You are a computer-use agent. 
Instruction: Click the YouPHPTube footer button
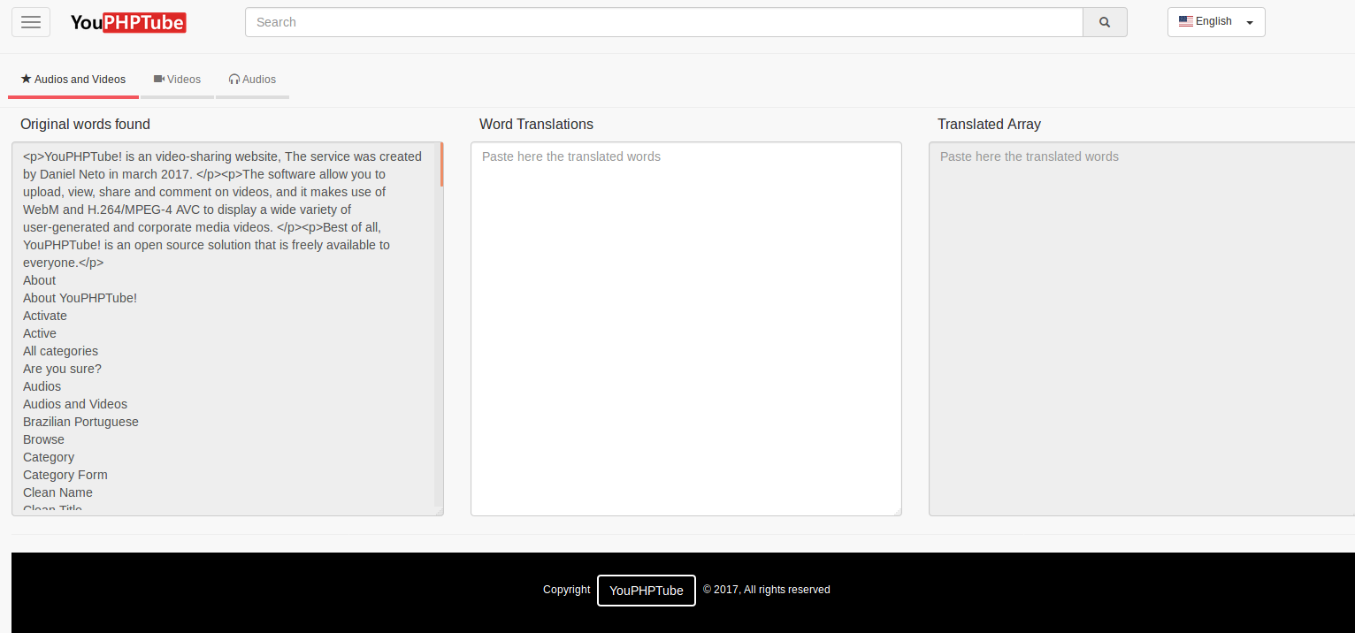coord(647,591)
